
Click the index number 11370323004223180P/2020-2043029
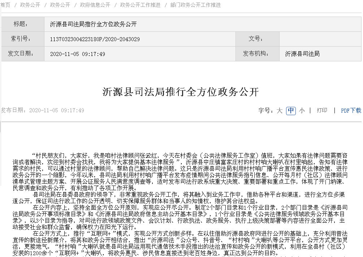coord(95,39)
